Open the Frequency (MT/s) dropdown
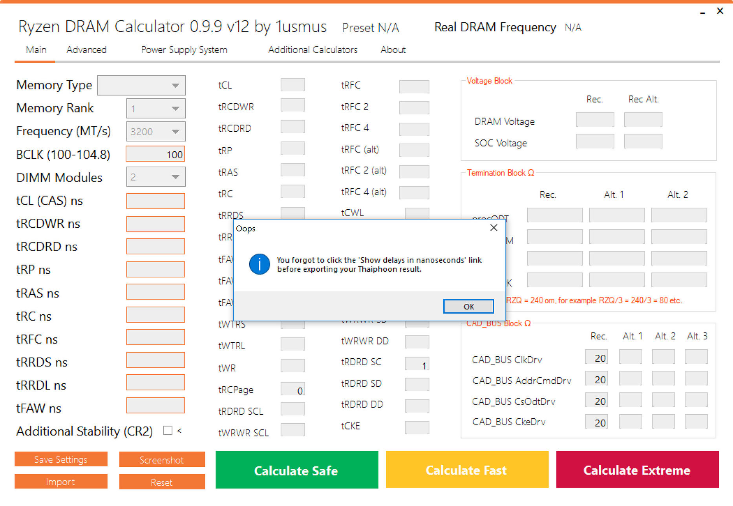Image resolution: width=733 pixels, height=506 pixels. [x=156, y=131]
